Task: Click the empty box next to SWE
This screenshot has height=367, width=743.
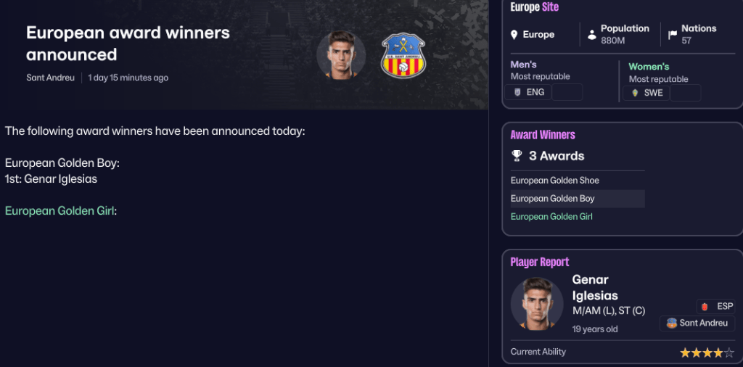Action: click(x=685, y=93)
